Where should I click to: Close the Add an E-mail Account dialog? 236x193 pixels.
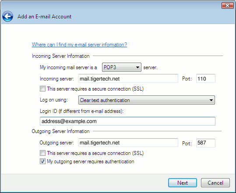(x=227, y=6)
